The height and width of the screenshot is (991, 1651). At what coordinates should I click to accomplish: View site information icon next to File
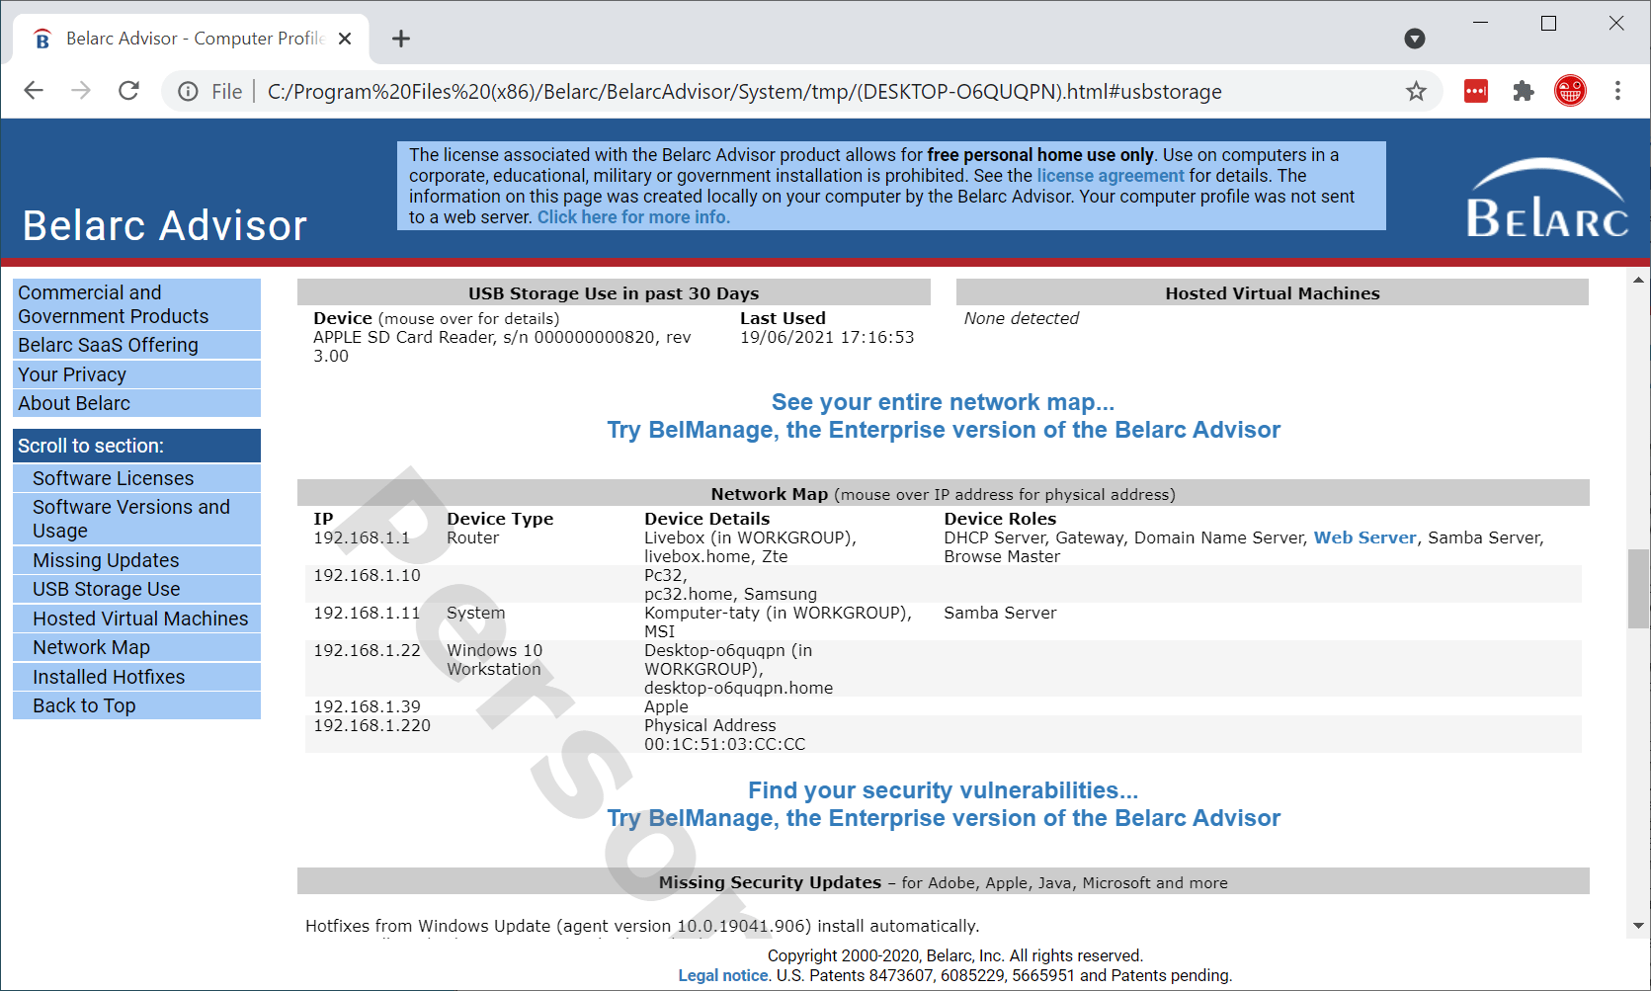[188, 92]
